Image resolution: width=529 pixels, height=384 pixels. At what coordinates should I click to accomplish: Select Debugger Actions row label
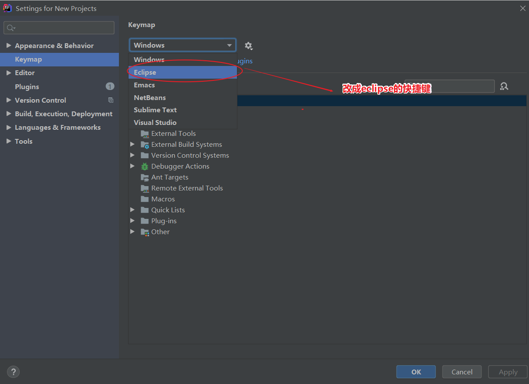coord(180,166)
